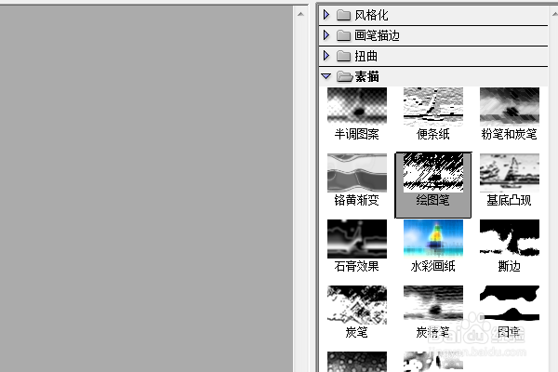Select the 半调图案 filter thumbnail
The image size is (558, 372).
pyautogui.click(x=357, y=106)
